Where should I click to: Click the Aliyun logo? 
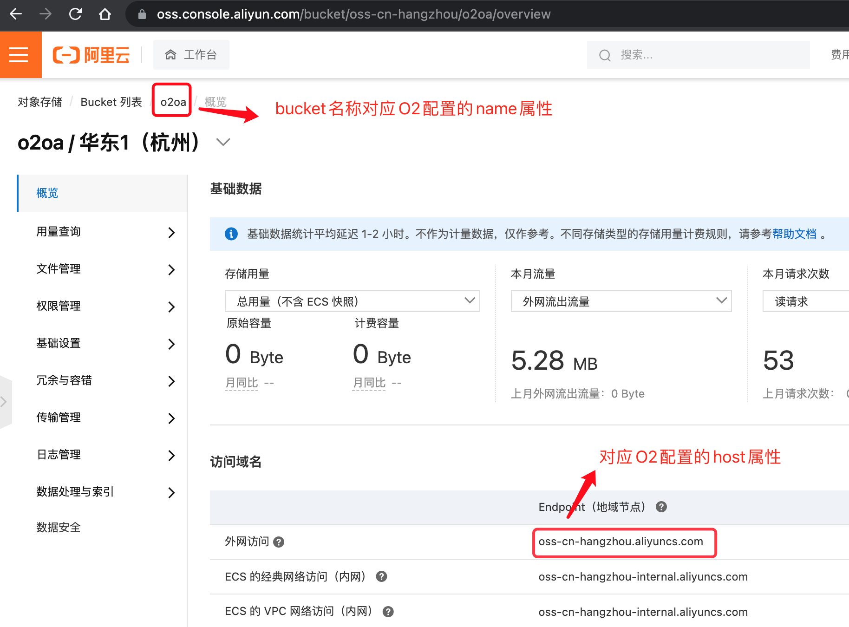tap(91, 55)
